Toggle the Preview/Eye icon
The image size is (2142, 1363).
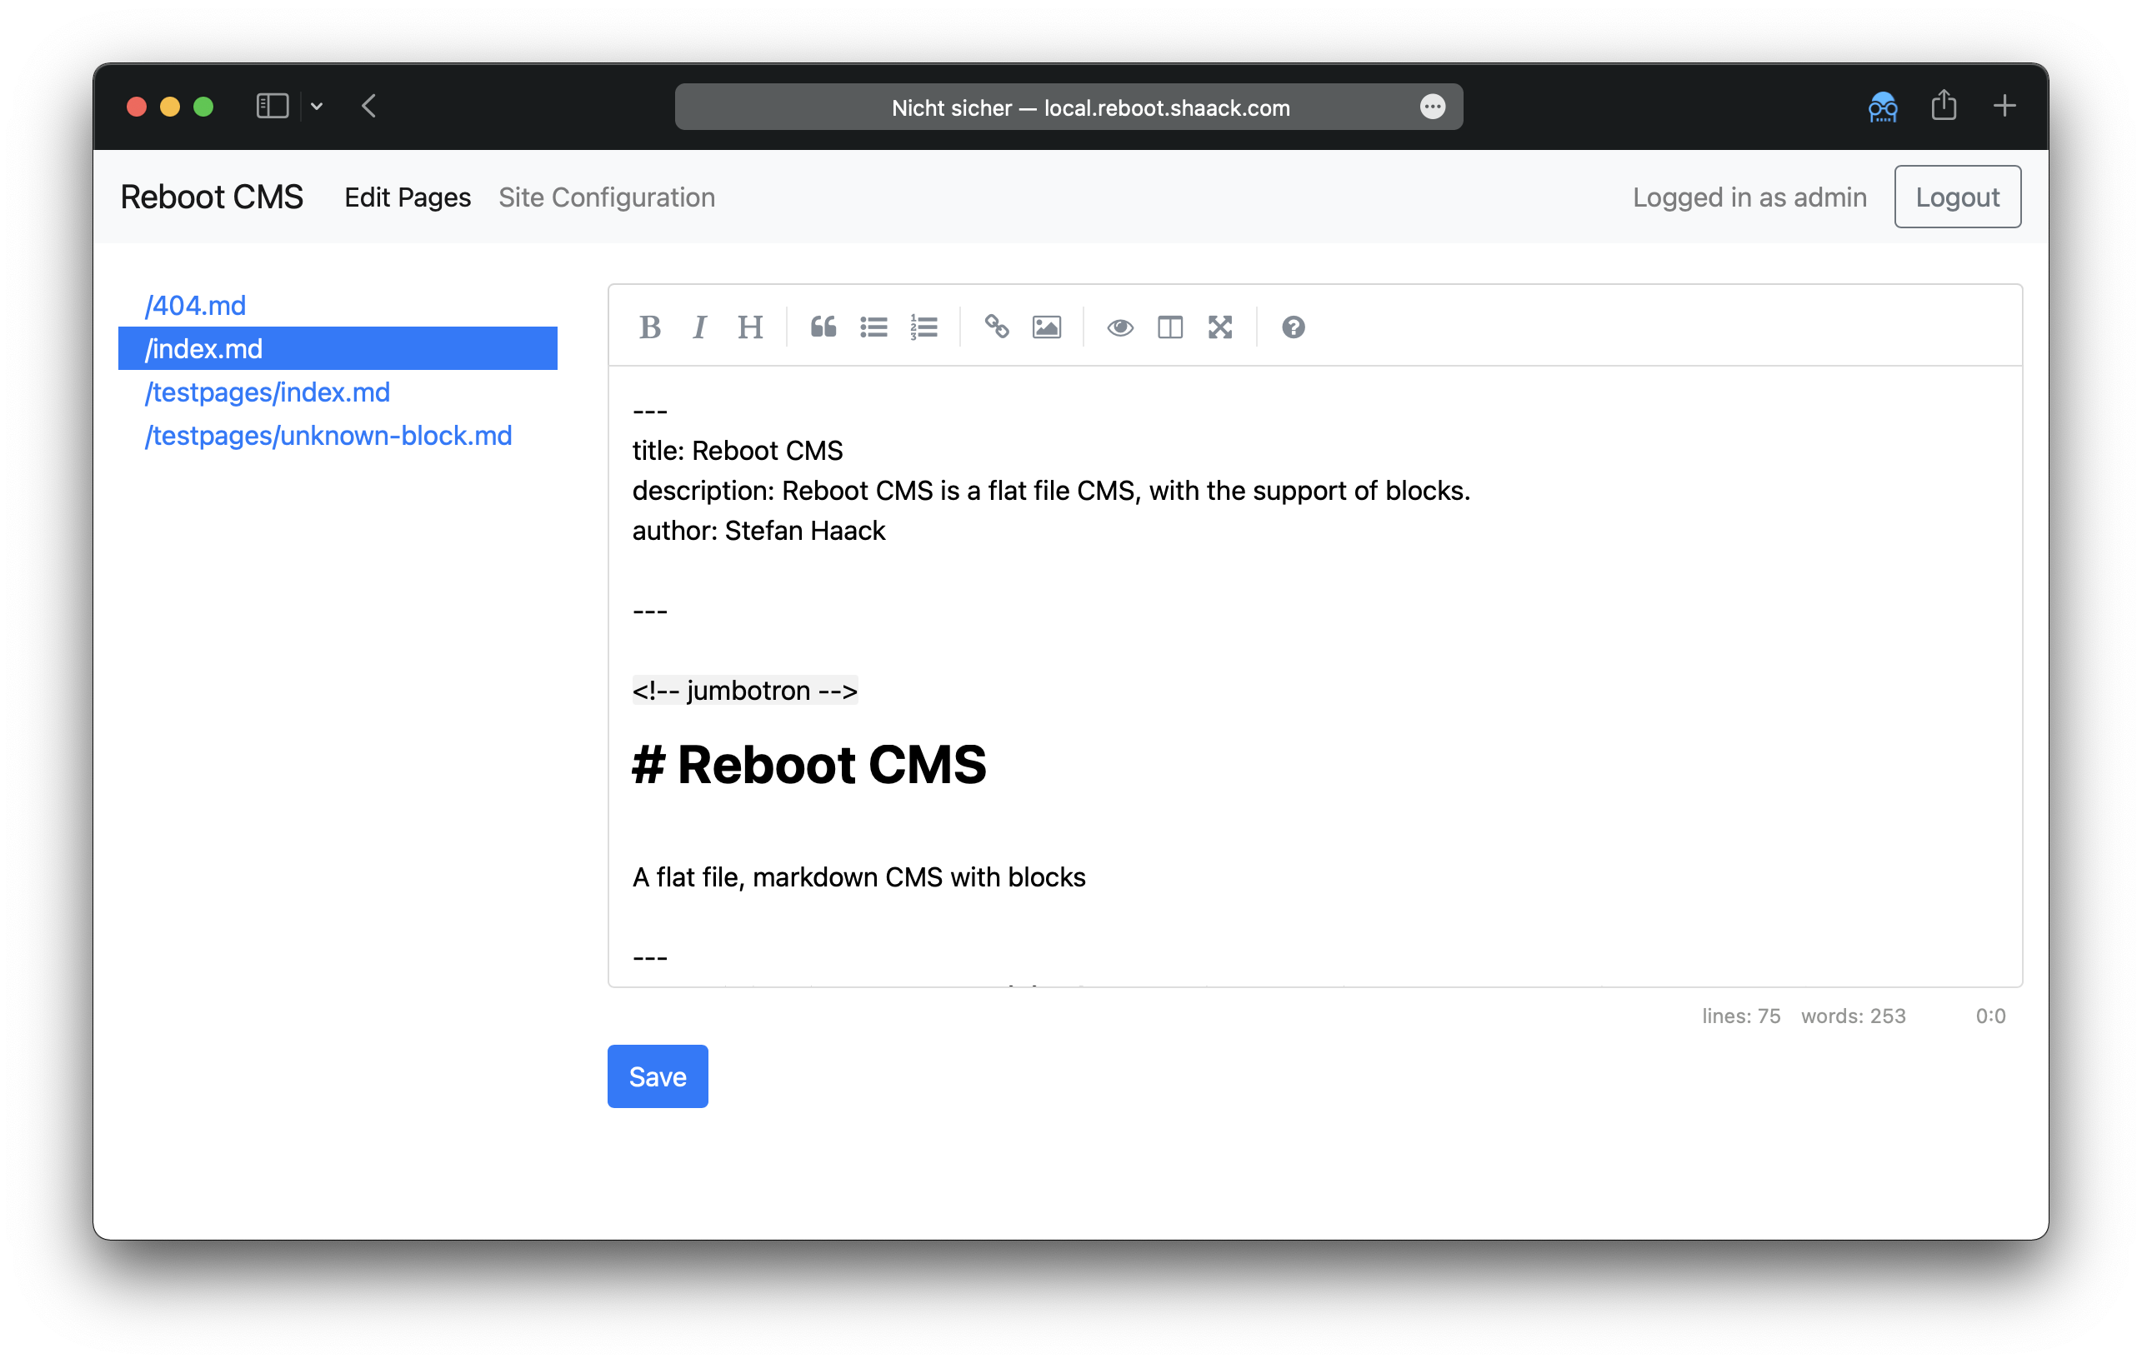[1118, 327]
